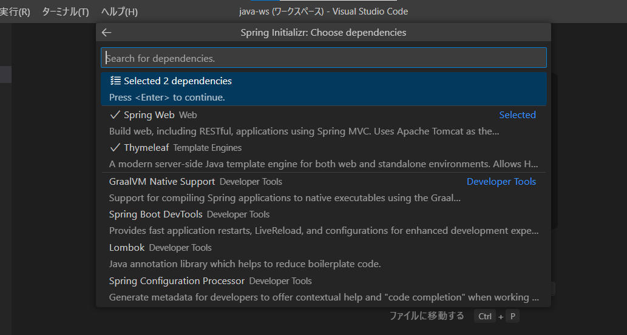Focus the Search for dependencies field
This screenshot has height=335, width=627.
pos(324,58)
